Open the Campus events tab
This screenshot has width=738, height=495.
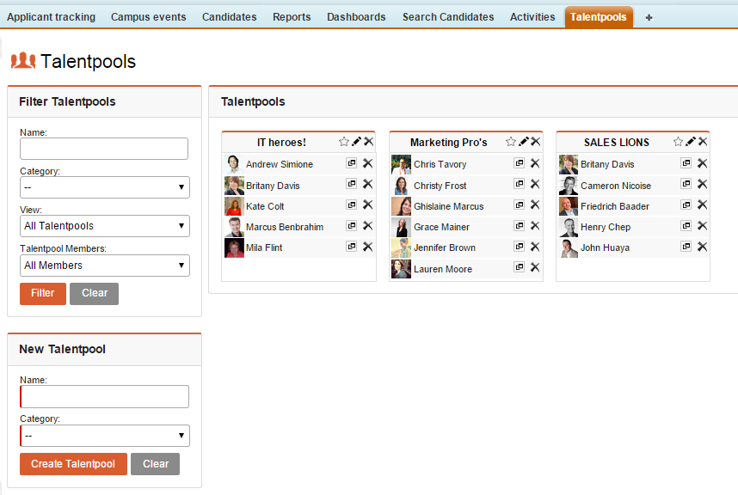click(148, 17)
